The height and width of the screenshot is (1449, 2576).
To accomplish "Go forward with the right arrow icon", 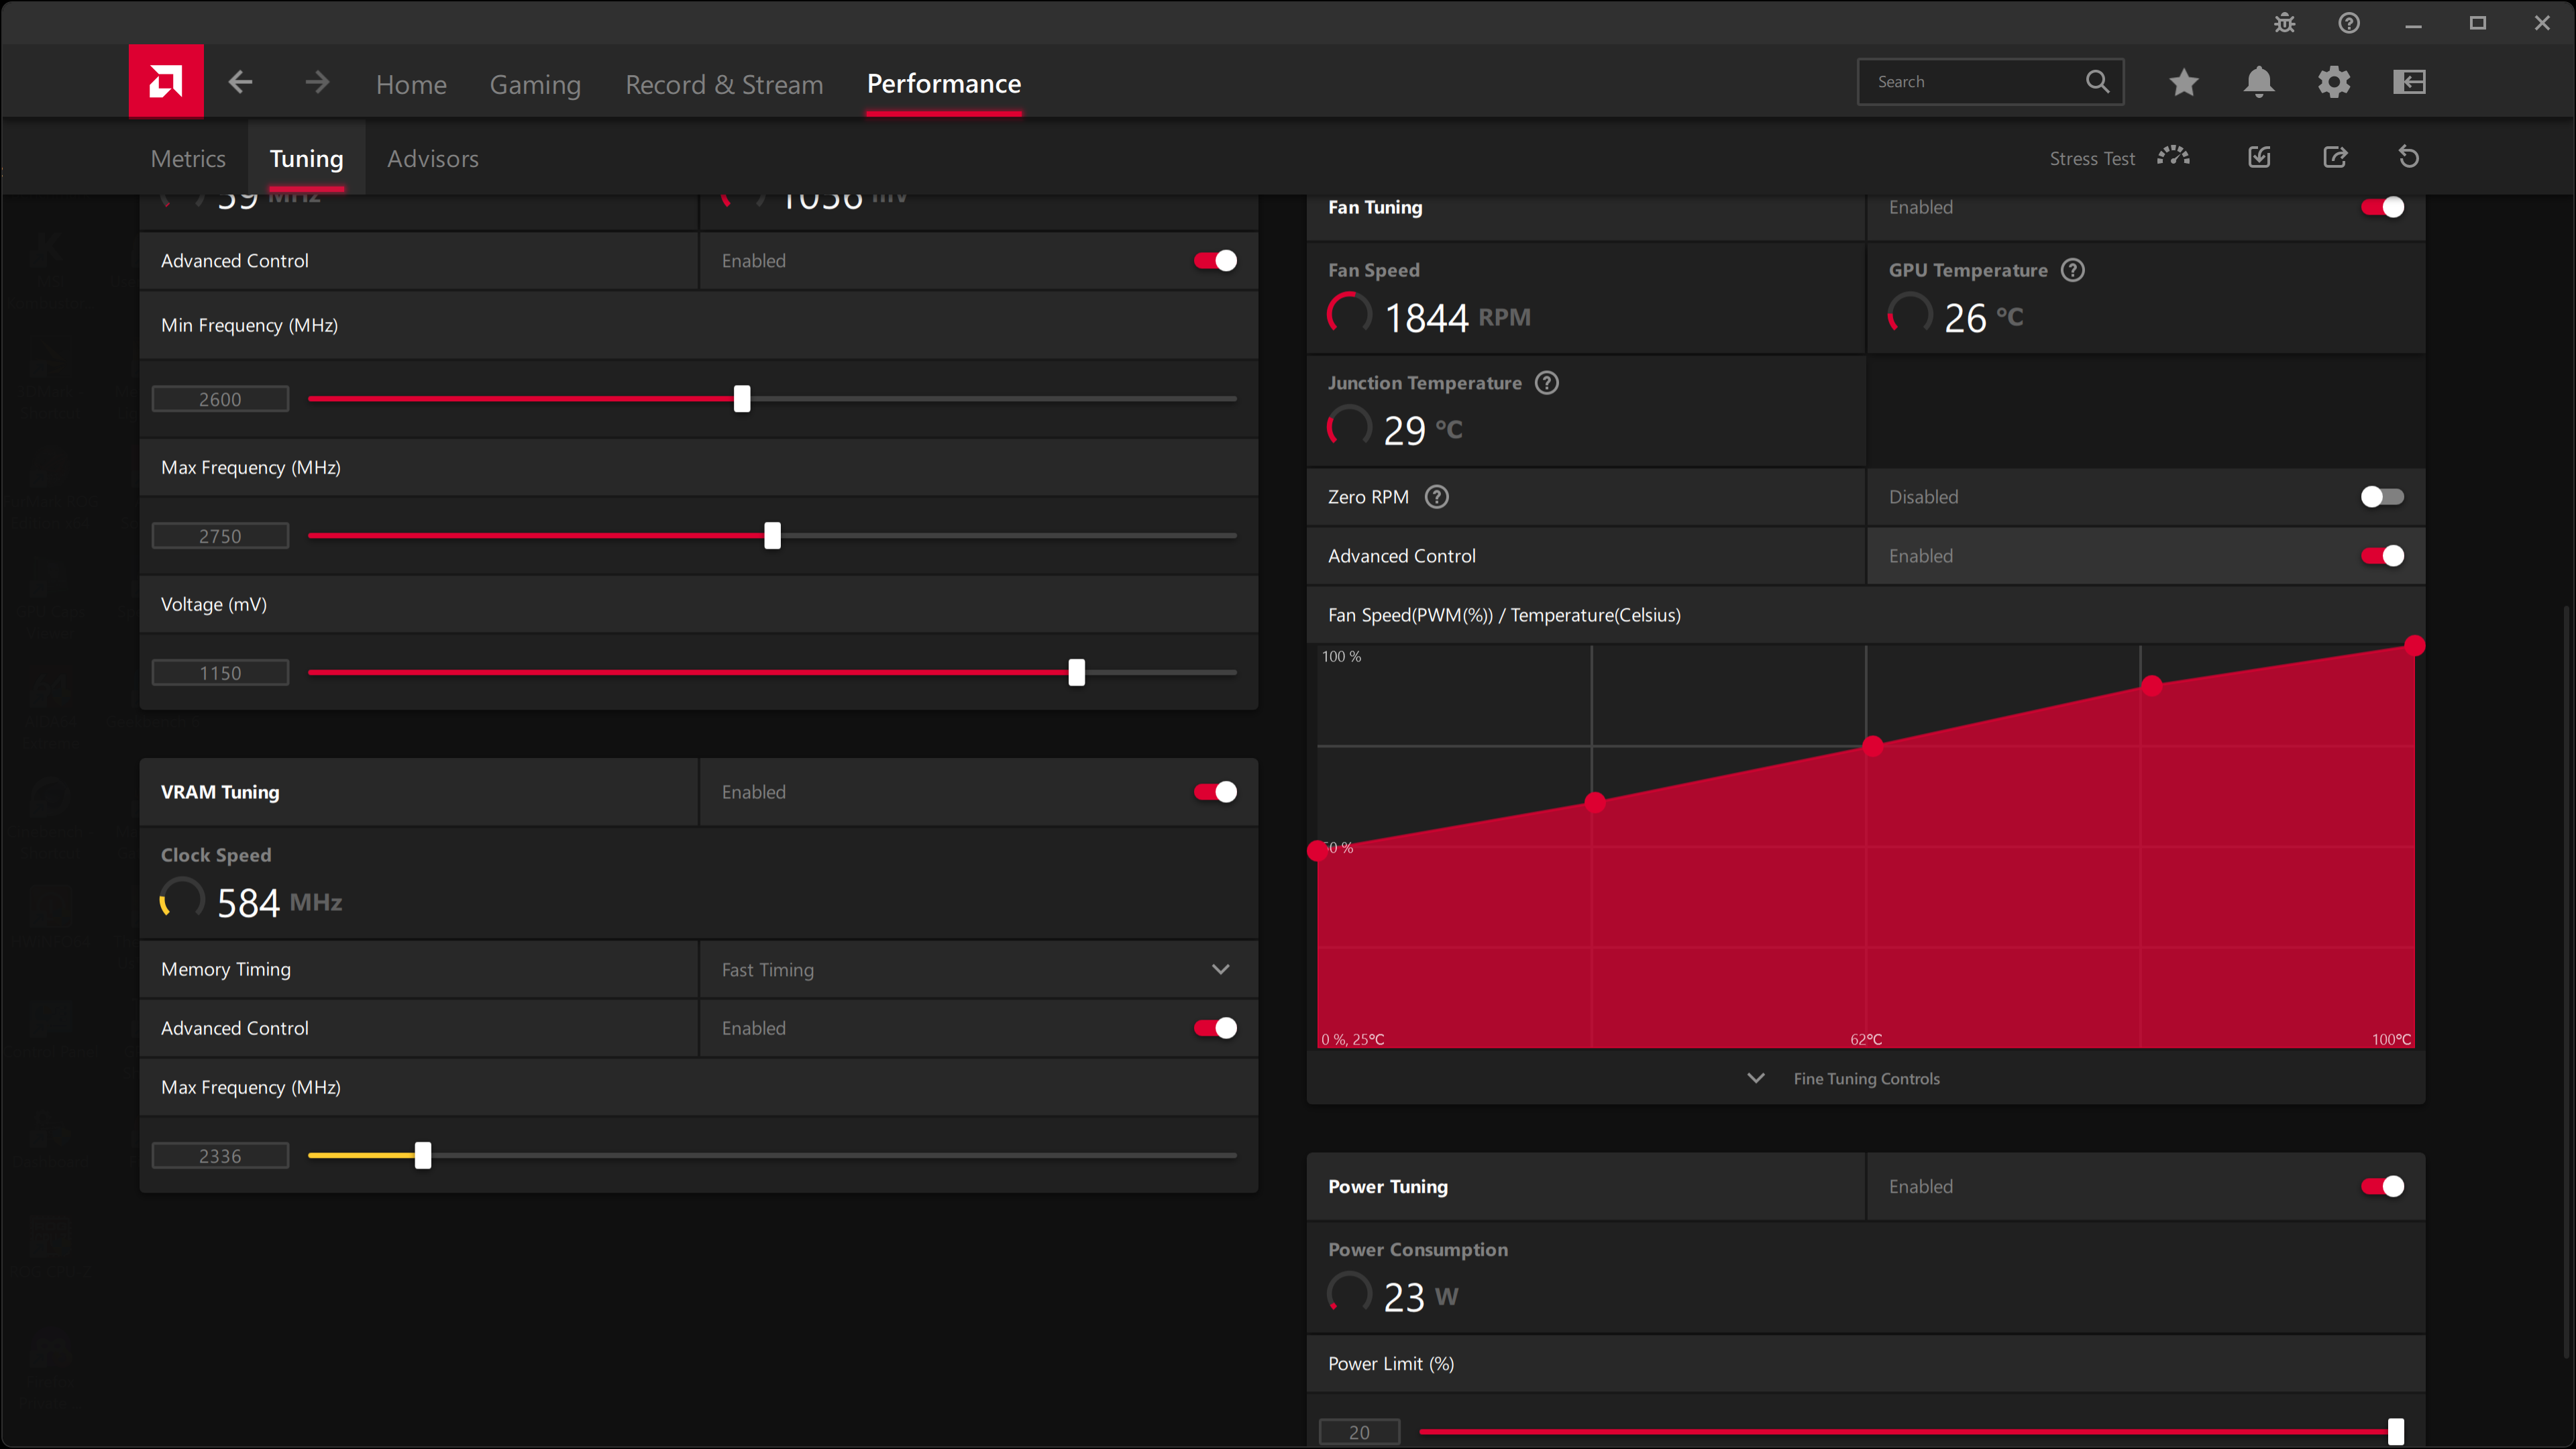I will [317, 82].
